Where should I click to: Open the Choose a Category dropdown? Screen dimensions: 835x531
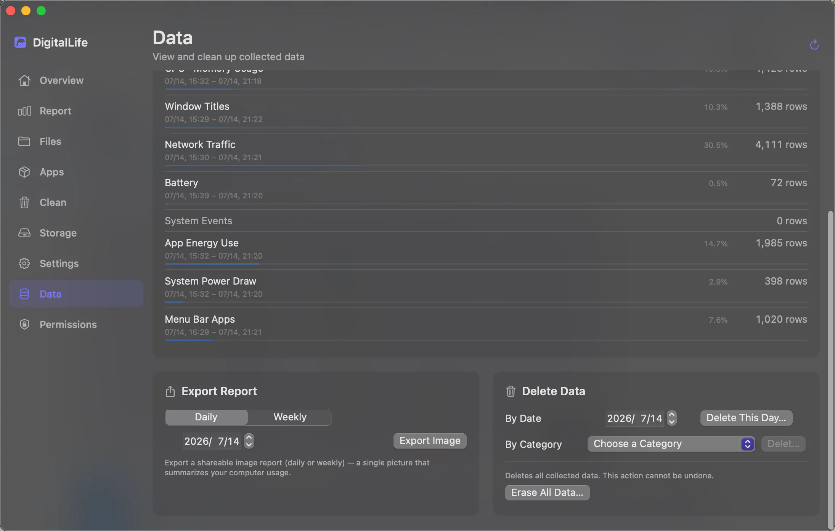[x=671, y=444]
